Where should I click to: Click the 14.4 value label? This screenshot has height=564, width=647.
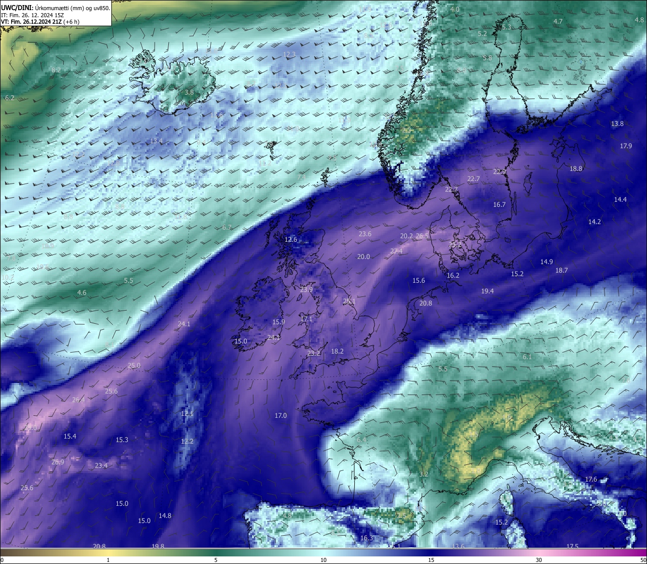620,200
